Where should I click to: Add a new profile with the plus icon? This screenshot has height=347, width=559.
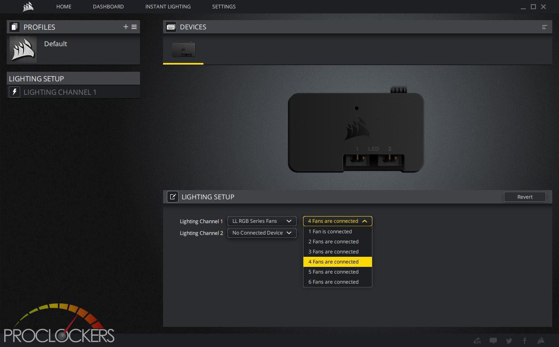click(126, 27)
